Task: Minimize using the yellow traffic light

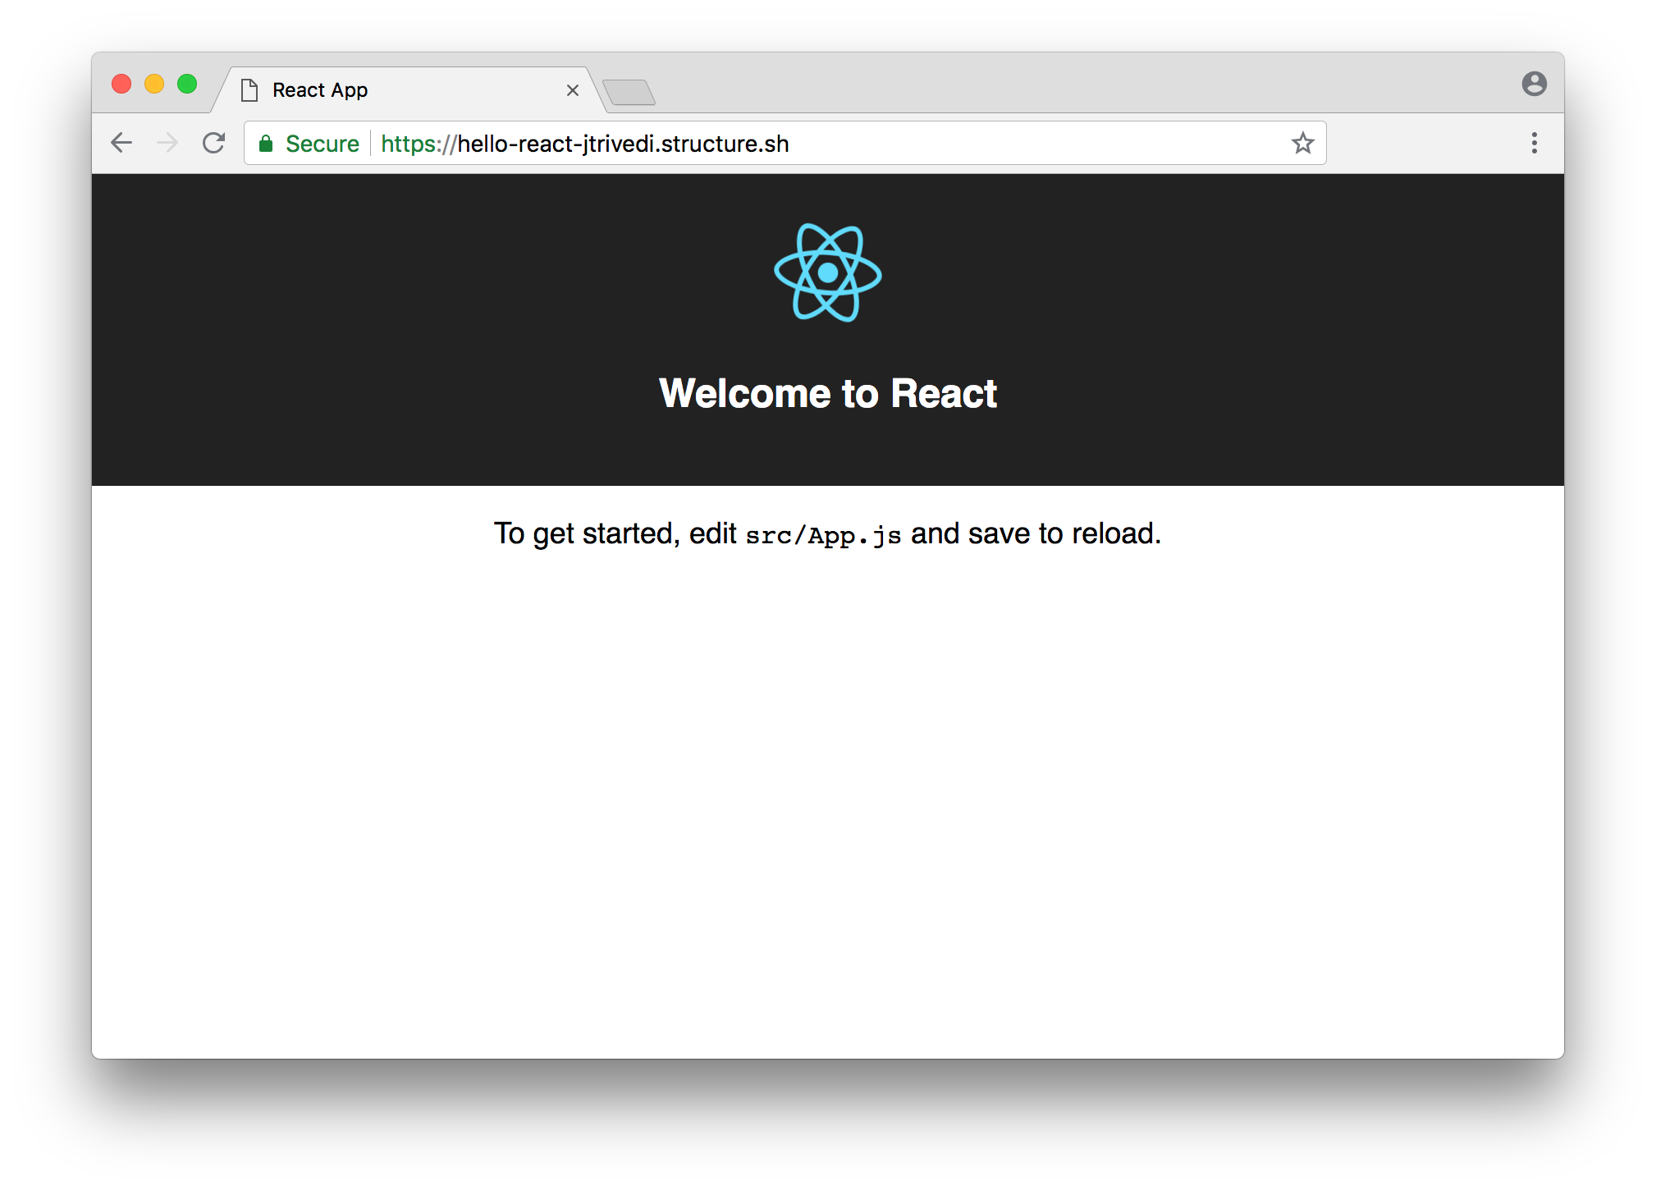Action: point(154,84)
